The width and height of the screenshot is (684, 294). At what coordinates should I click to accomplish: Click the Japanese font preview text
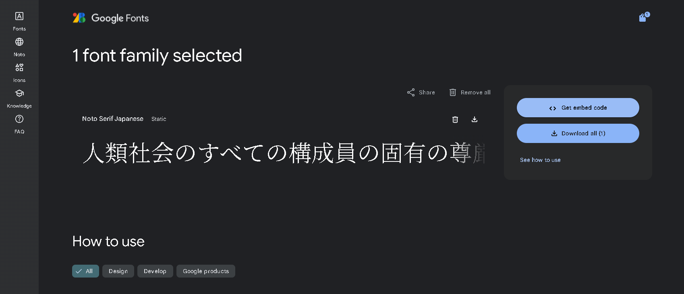284,153
